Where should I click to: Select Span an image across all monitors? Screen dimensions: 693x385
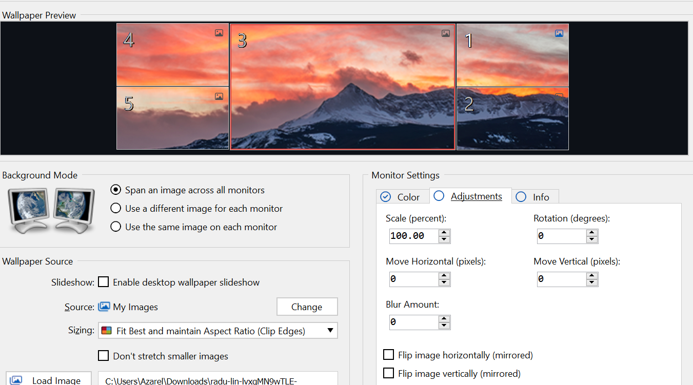[x=116, y=190]
